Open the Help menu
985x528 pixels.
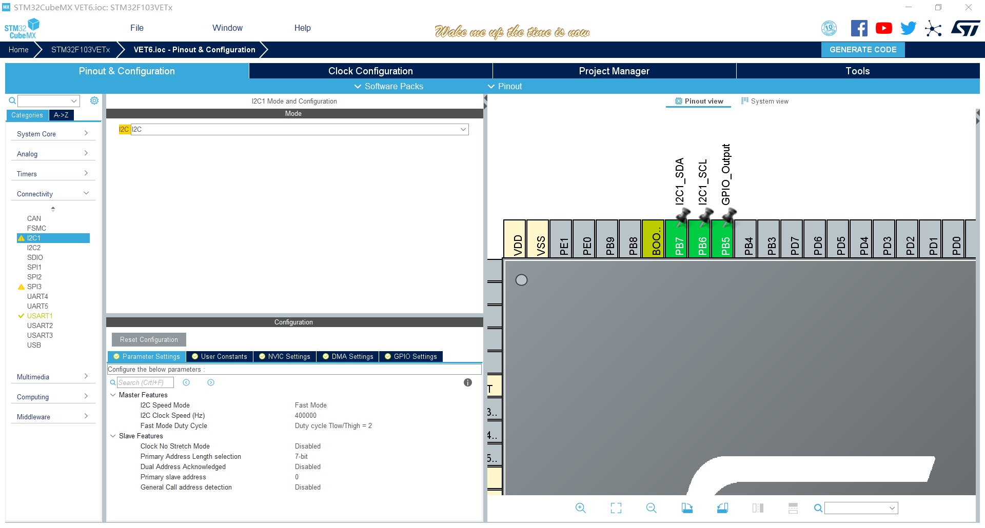(303, 28)
